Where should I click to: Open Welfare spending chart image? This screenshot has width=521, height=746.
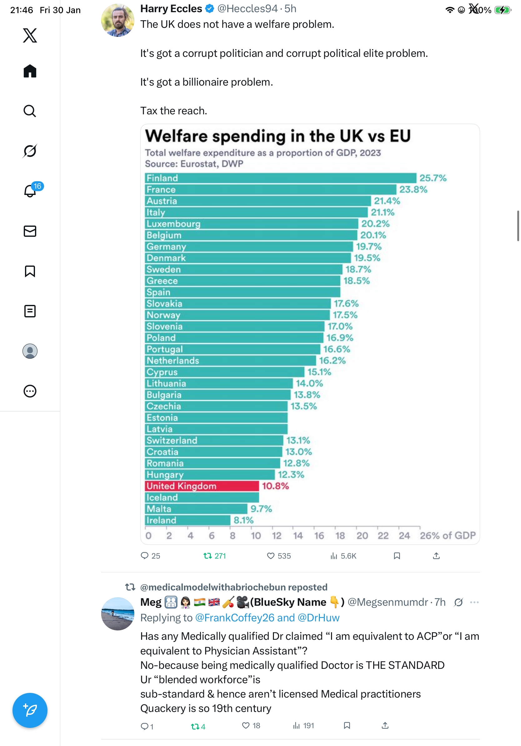pyautogui.click(x=310, y=334)
